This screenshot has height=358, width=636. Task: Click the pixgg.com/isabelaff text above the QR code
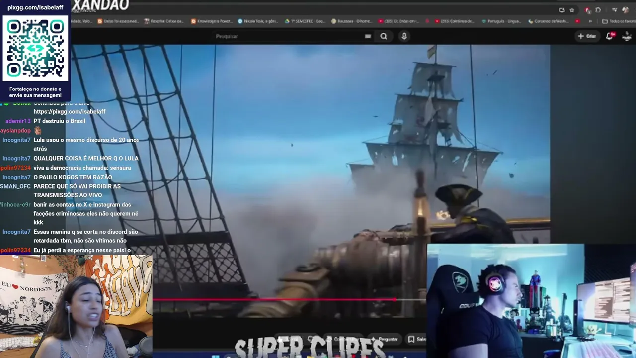[x=35, y=7]
